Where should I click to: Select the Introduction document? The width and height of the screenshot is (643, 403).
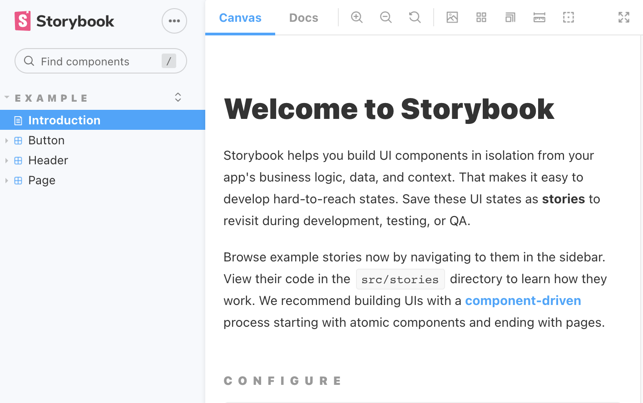pyautogui.click(x=103, y=120)
